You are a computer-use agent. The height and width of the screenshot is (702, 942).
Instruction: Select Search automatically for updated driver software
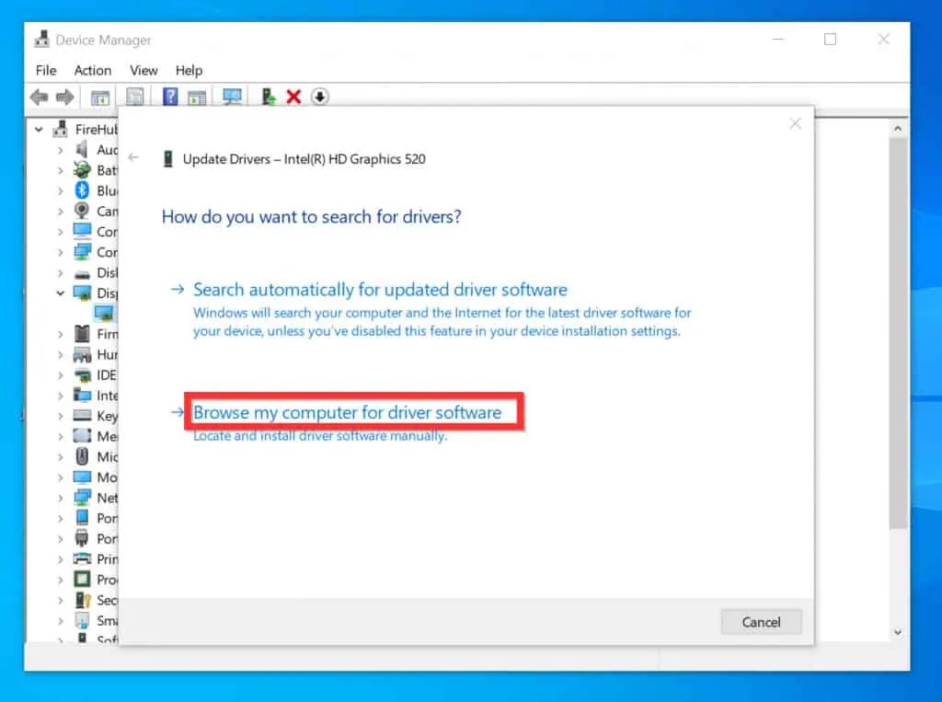(379, 289)
